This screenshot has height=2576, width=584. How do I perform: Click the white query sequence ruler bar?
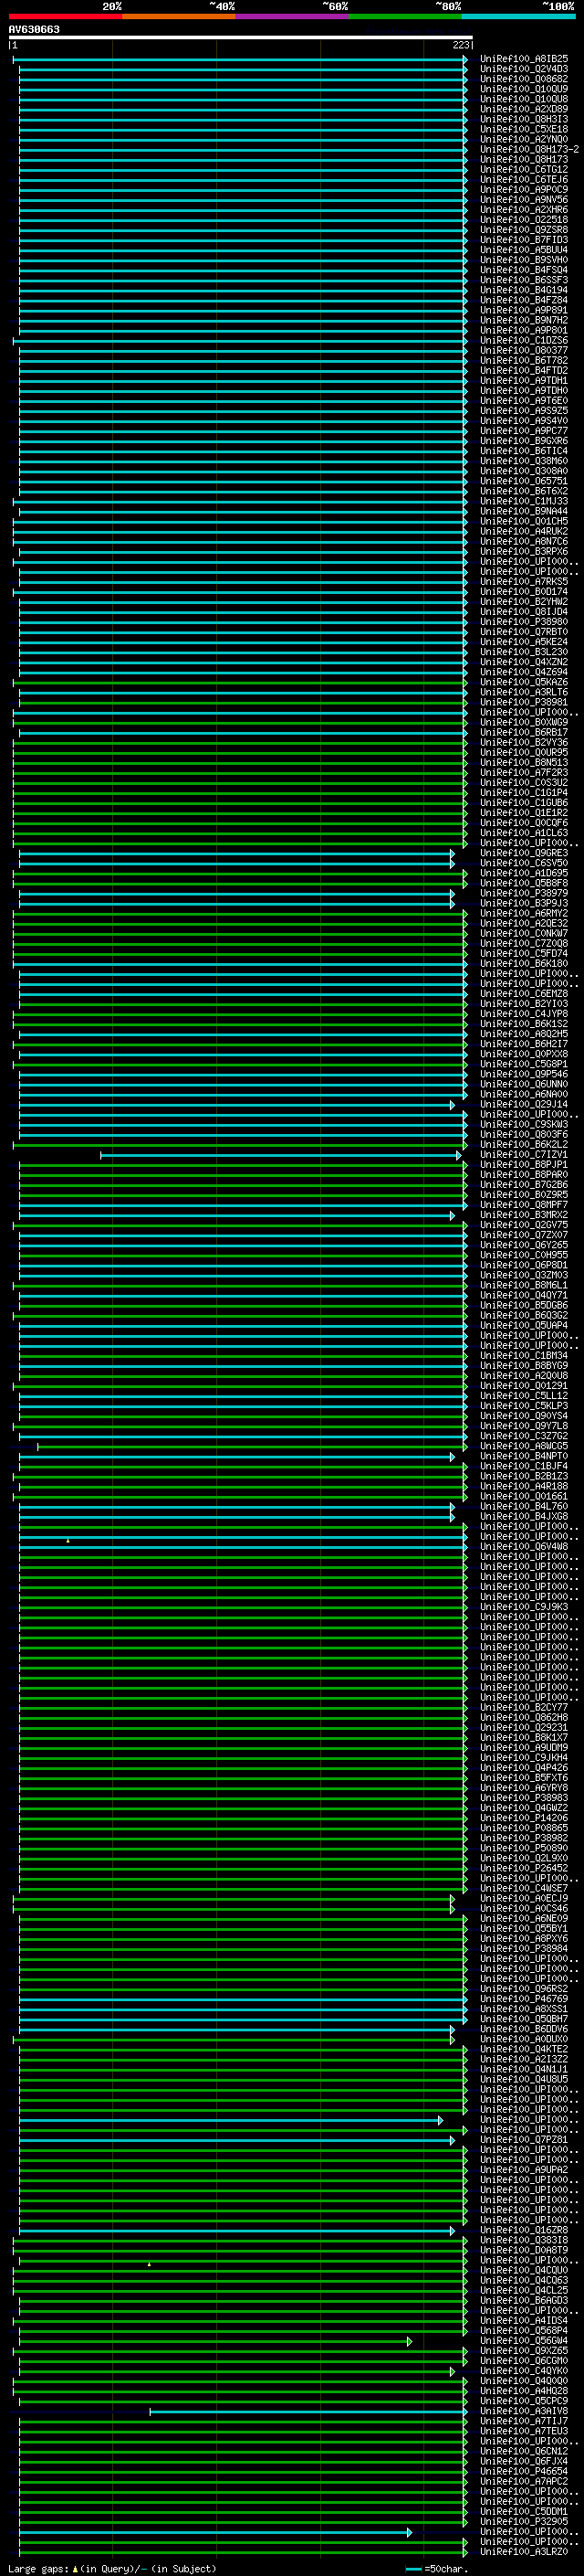tap(241, 37)
